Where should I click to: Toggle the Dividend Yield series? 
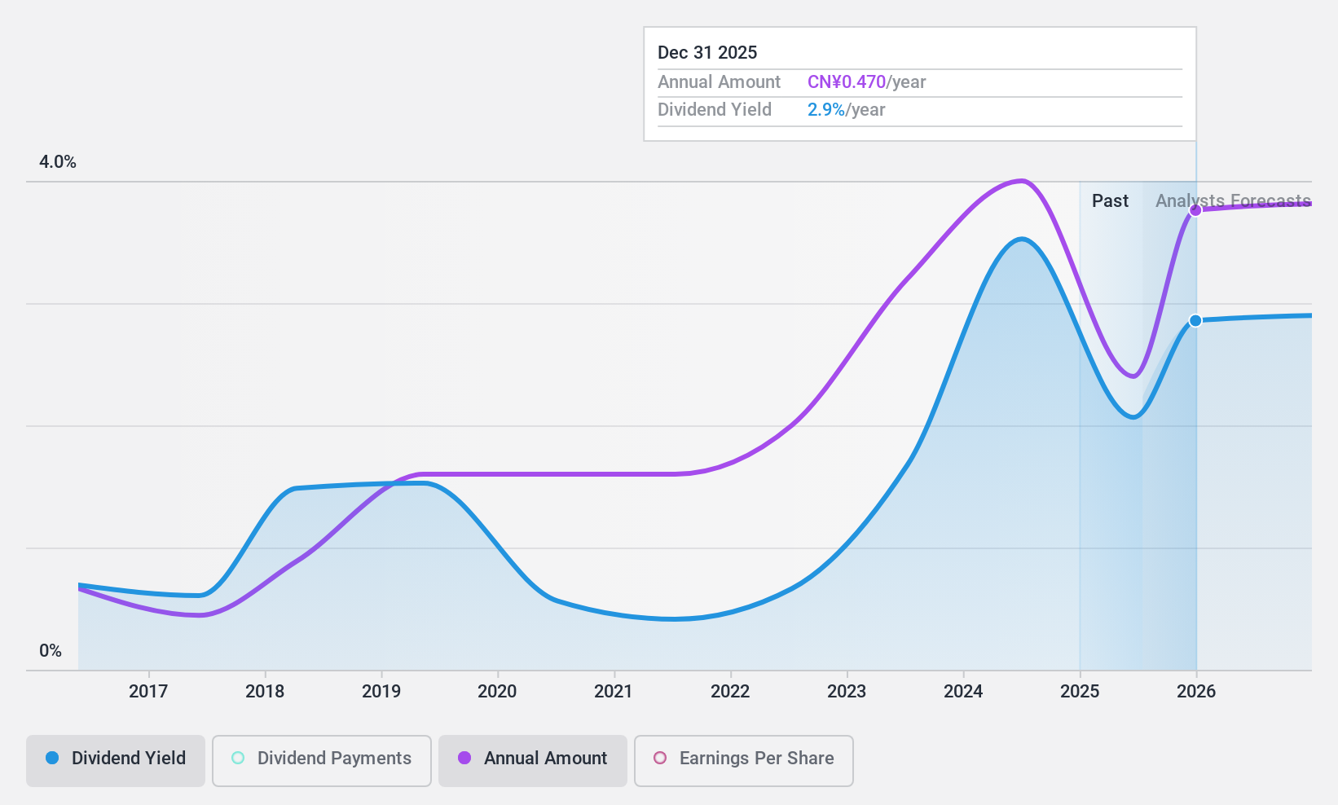116,761
